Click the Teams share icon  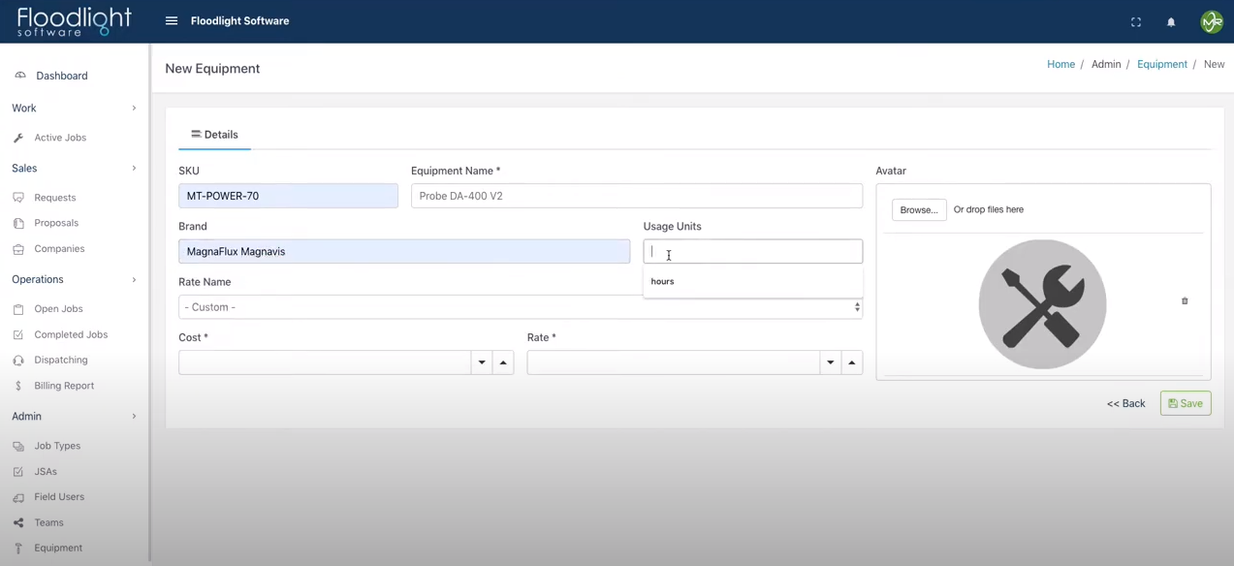18,522
